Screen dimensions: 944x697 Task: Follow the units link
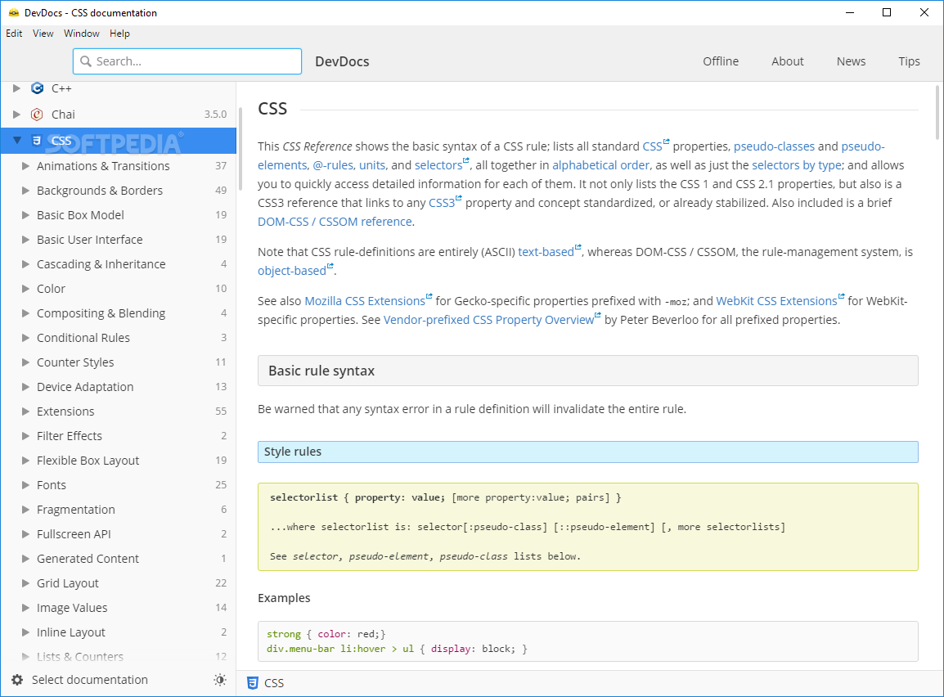tap(372, 165)
